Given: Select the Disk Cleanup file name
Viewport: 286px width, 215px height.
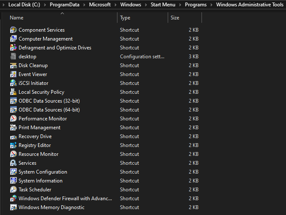Looking at the screenshot, I should 33,65.
